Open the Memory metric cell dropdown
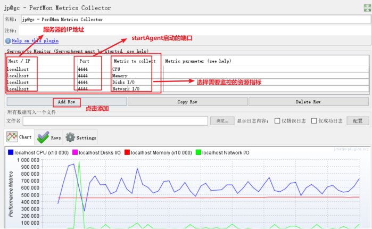This screenshot has height=229, width=372. pos(137,76)
